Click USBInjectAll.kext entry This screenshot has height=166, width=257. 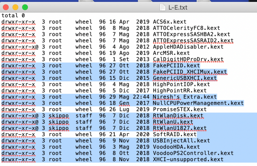click(182, 141)
